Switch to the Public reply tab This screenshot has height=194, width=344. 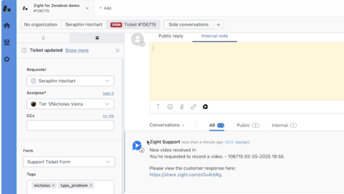[x=171, y=36]
